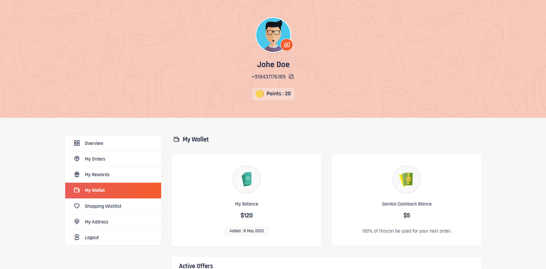Open My Address from sidebar
The height and width of the screenshot is (269, 546).
pyautogui.click(x=96, y=222)
